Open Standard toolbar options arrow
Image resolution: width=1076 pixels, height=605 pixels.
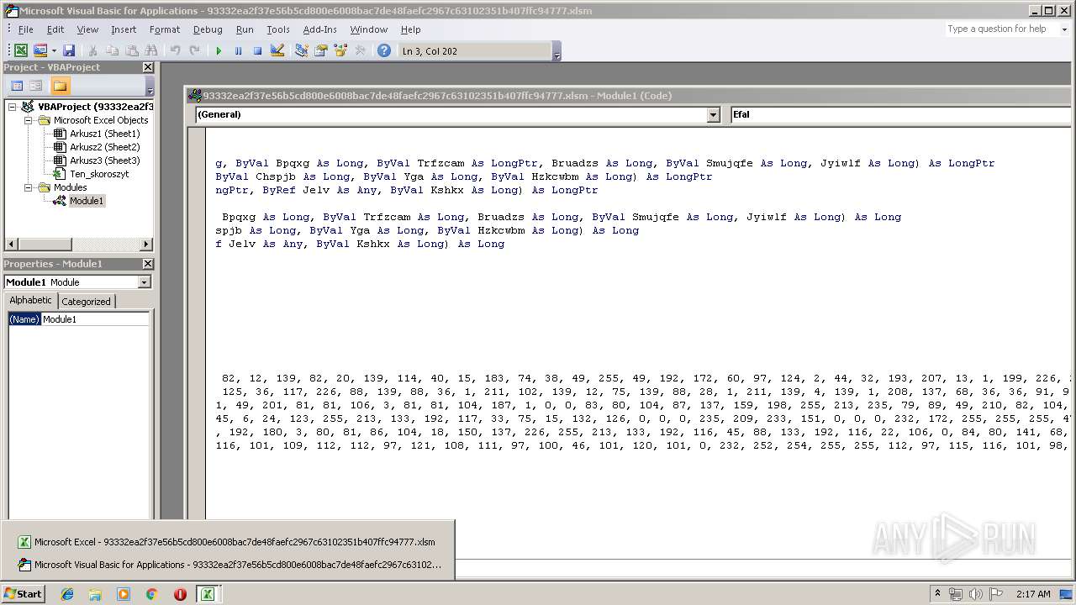556,52
